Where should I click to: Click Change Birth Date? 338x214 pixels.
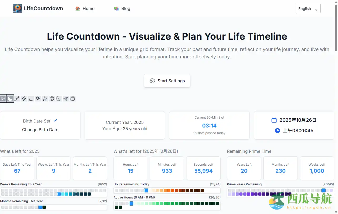click(40, 130)
